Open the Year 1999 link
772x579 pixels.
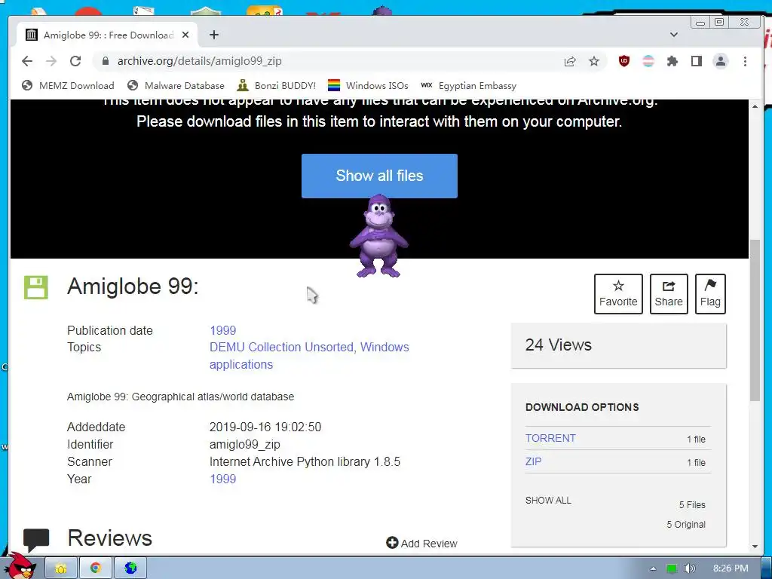222,479
